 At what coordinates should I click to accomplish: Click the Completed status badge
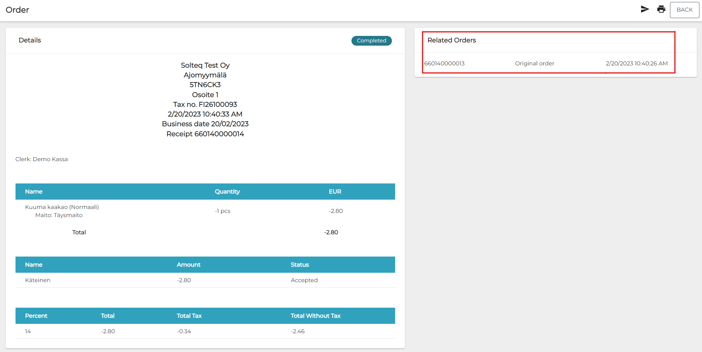tap(371, 40)
